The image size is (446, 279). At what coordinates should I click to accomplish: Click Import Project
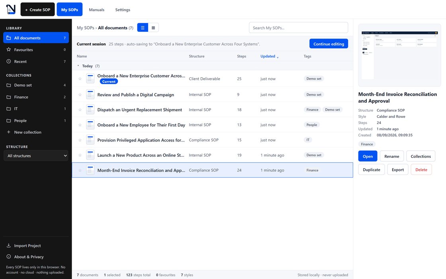click(x=36, y=246)
